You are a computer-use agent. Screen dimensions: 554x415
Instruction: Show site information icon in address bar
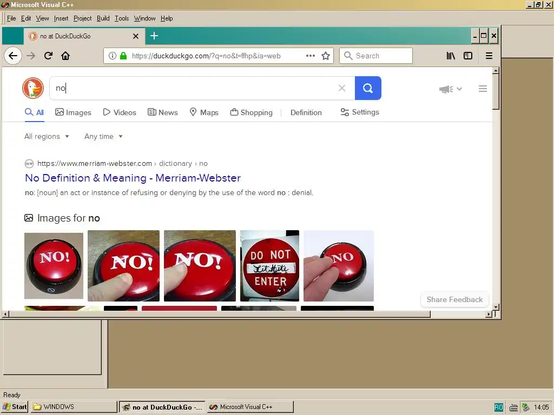(x=113, y=56)
